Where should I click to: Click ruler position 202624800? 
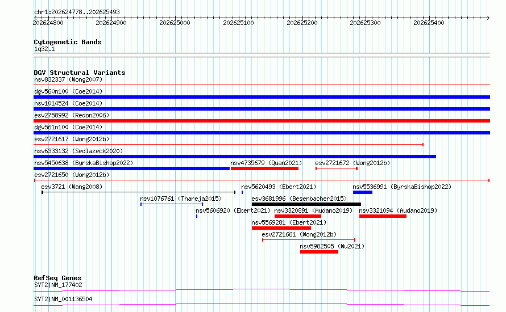[48, 23]
